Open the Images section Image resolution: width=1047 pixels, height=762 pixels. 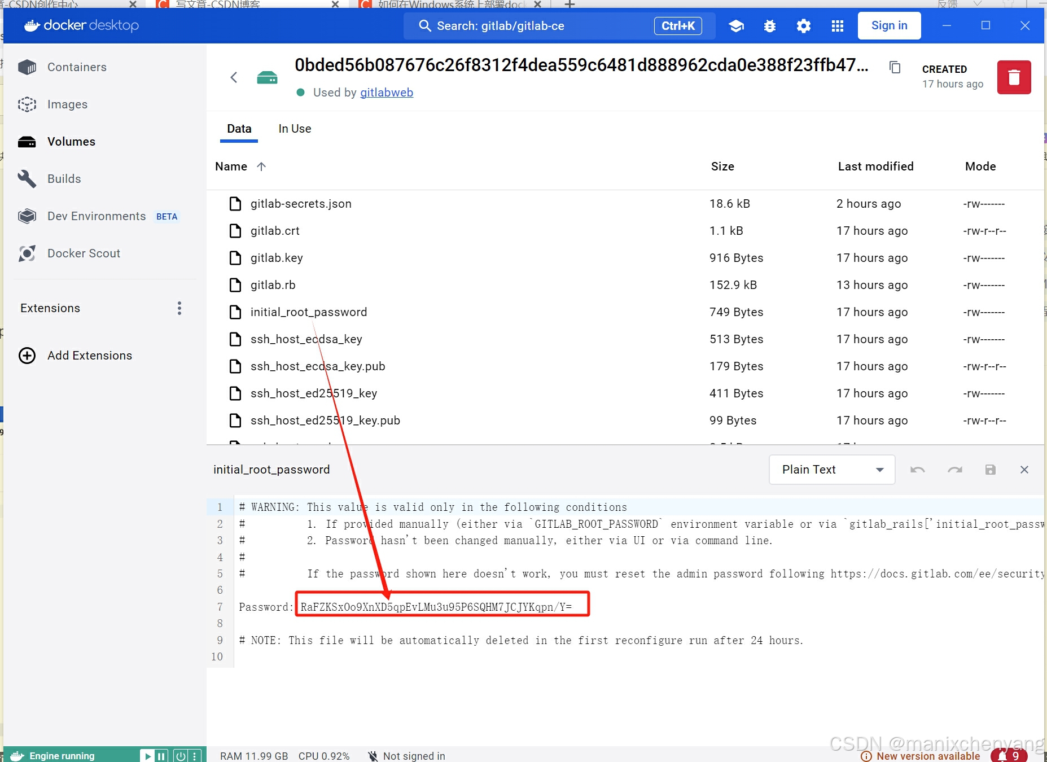point(67,104)
